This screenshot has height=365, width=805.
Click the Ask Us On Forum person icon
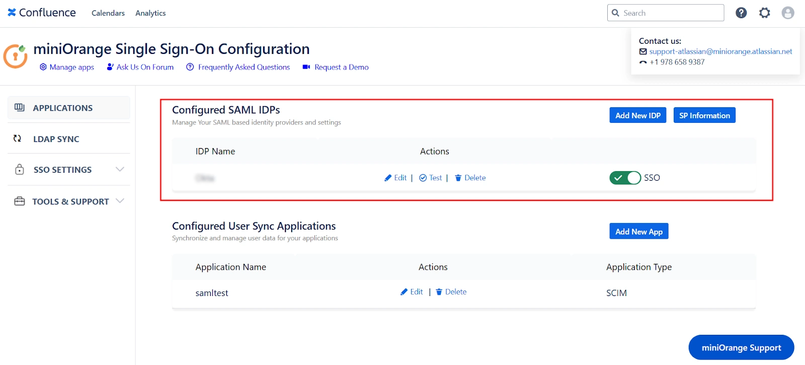[110, 67]
